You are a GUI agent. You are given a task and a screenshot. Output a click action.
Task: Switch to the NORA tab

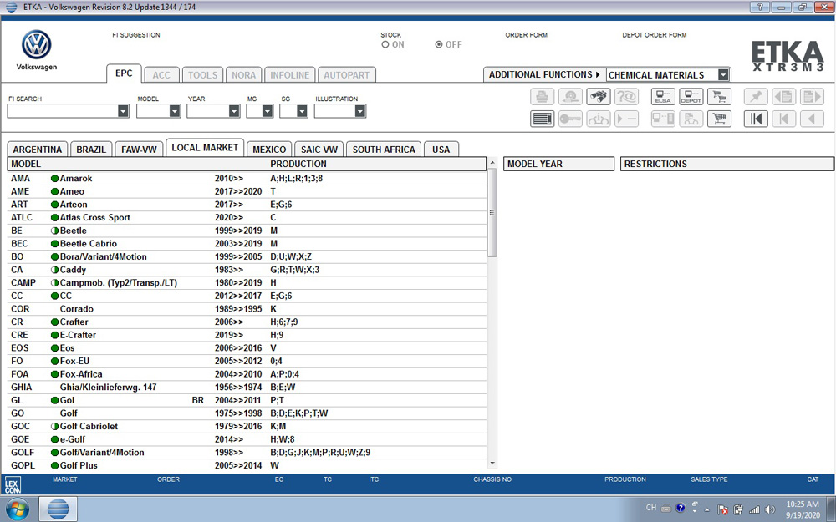(x=243, y=75)
